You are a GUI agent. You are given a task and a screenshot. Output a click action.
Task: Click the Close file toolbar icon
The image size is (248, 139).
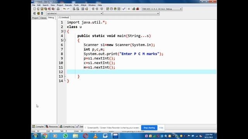click(50, 9)
